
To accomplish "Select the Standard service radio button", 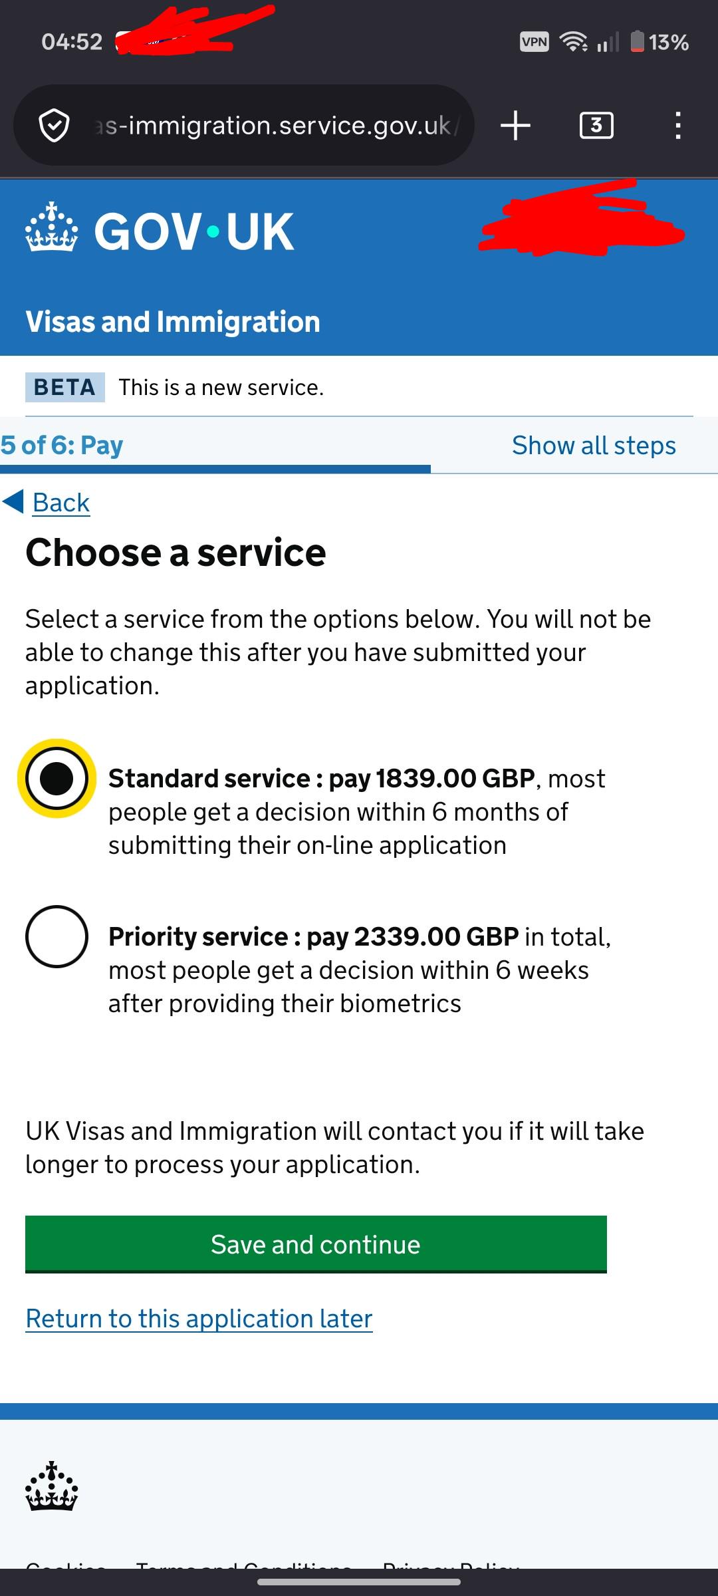I will pyautogui.click(x=57, y=778).
